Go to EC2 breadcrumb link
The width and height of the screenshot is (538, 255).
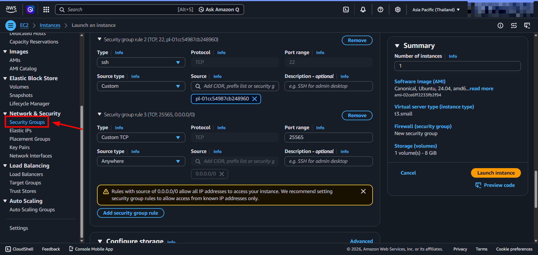(24, 25)
